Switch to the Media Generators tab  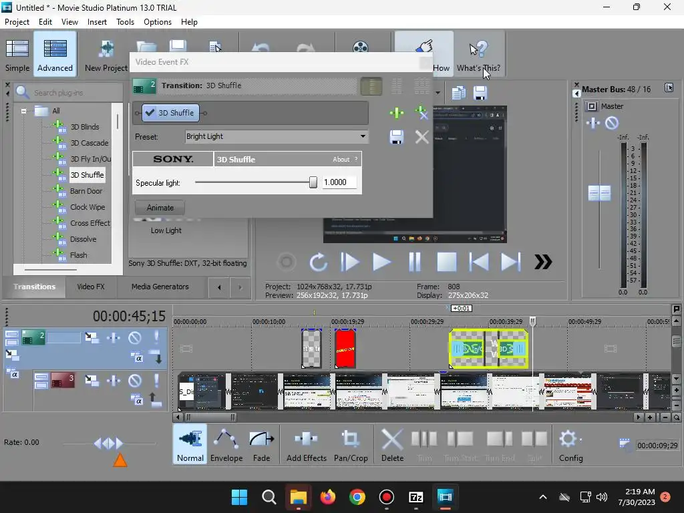click(x=160, y=287)
